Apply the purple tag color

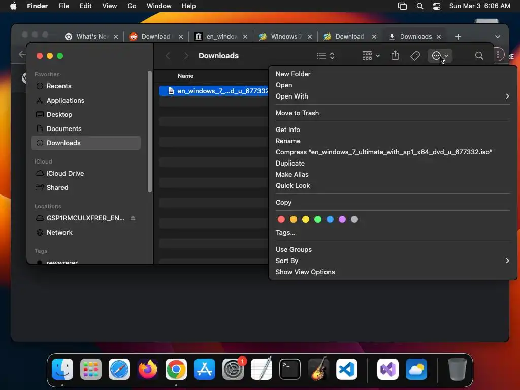point(342,219)
